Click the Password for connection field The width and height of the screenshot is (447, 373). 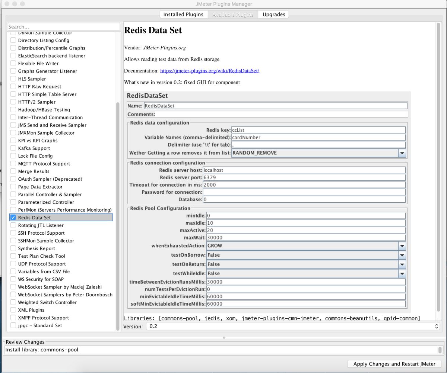coord(304,192)
